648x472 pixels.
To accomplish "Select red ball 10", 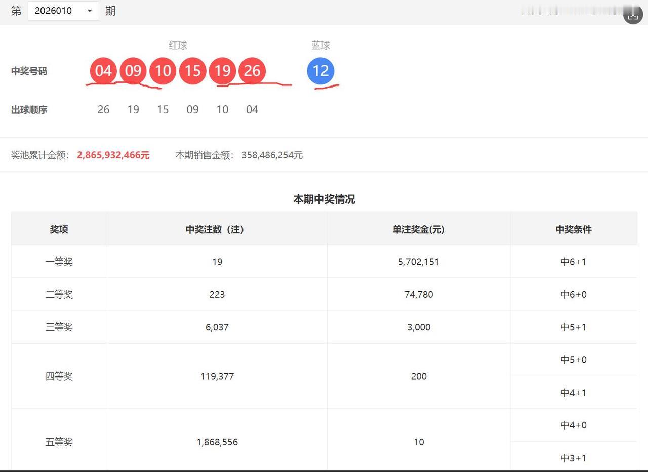I will [x=163, y=71].
